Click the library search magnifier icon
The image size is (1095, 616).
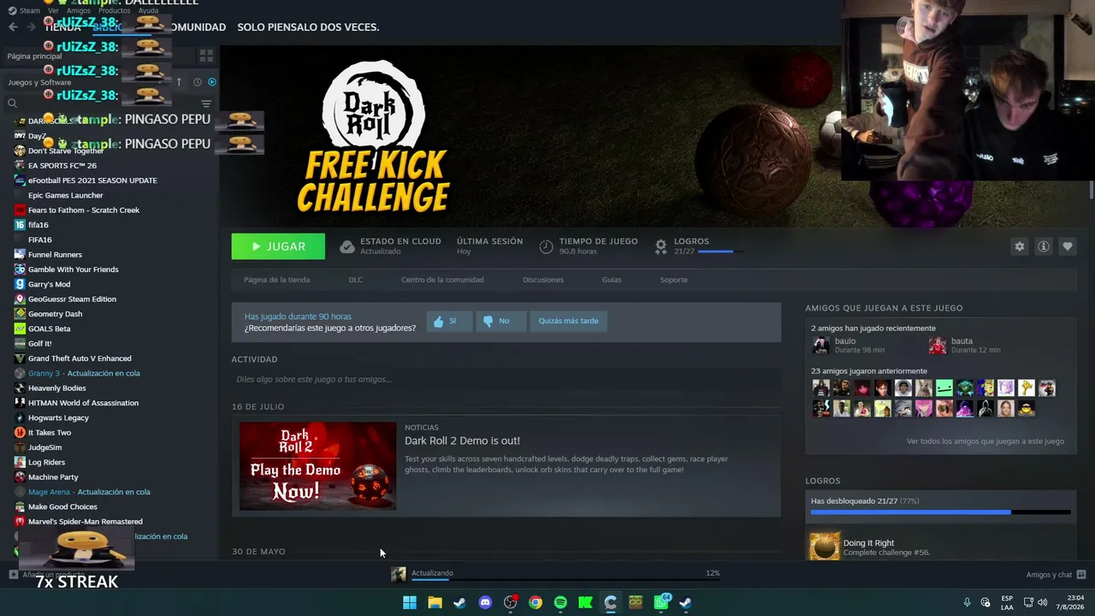pos(12,104)
